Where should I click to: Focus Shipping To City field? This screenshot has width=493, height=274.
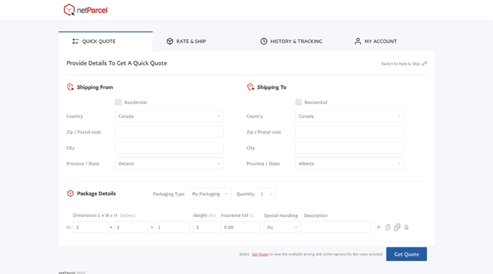(x=349, y=148)
